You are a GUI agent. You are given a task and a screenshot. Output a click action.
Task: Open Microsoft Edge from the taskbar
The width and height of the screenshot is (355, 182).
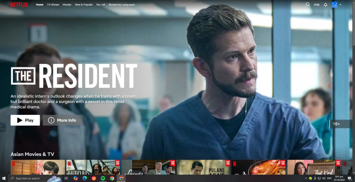pyautogui.click(x=85, y=178)
